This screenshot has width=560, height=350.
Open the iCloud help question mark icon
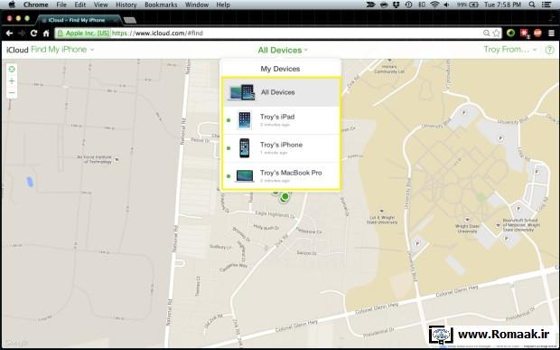click(x=549, y=50)
